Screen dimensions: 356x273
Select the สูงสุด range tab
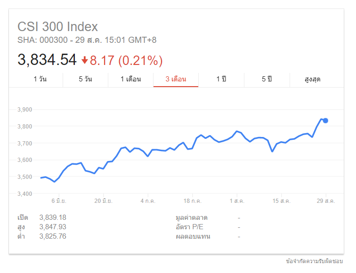pos(312,79)
